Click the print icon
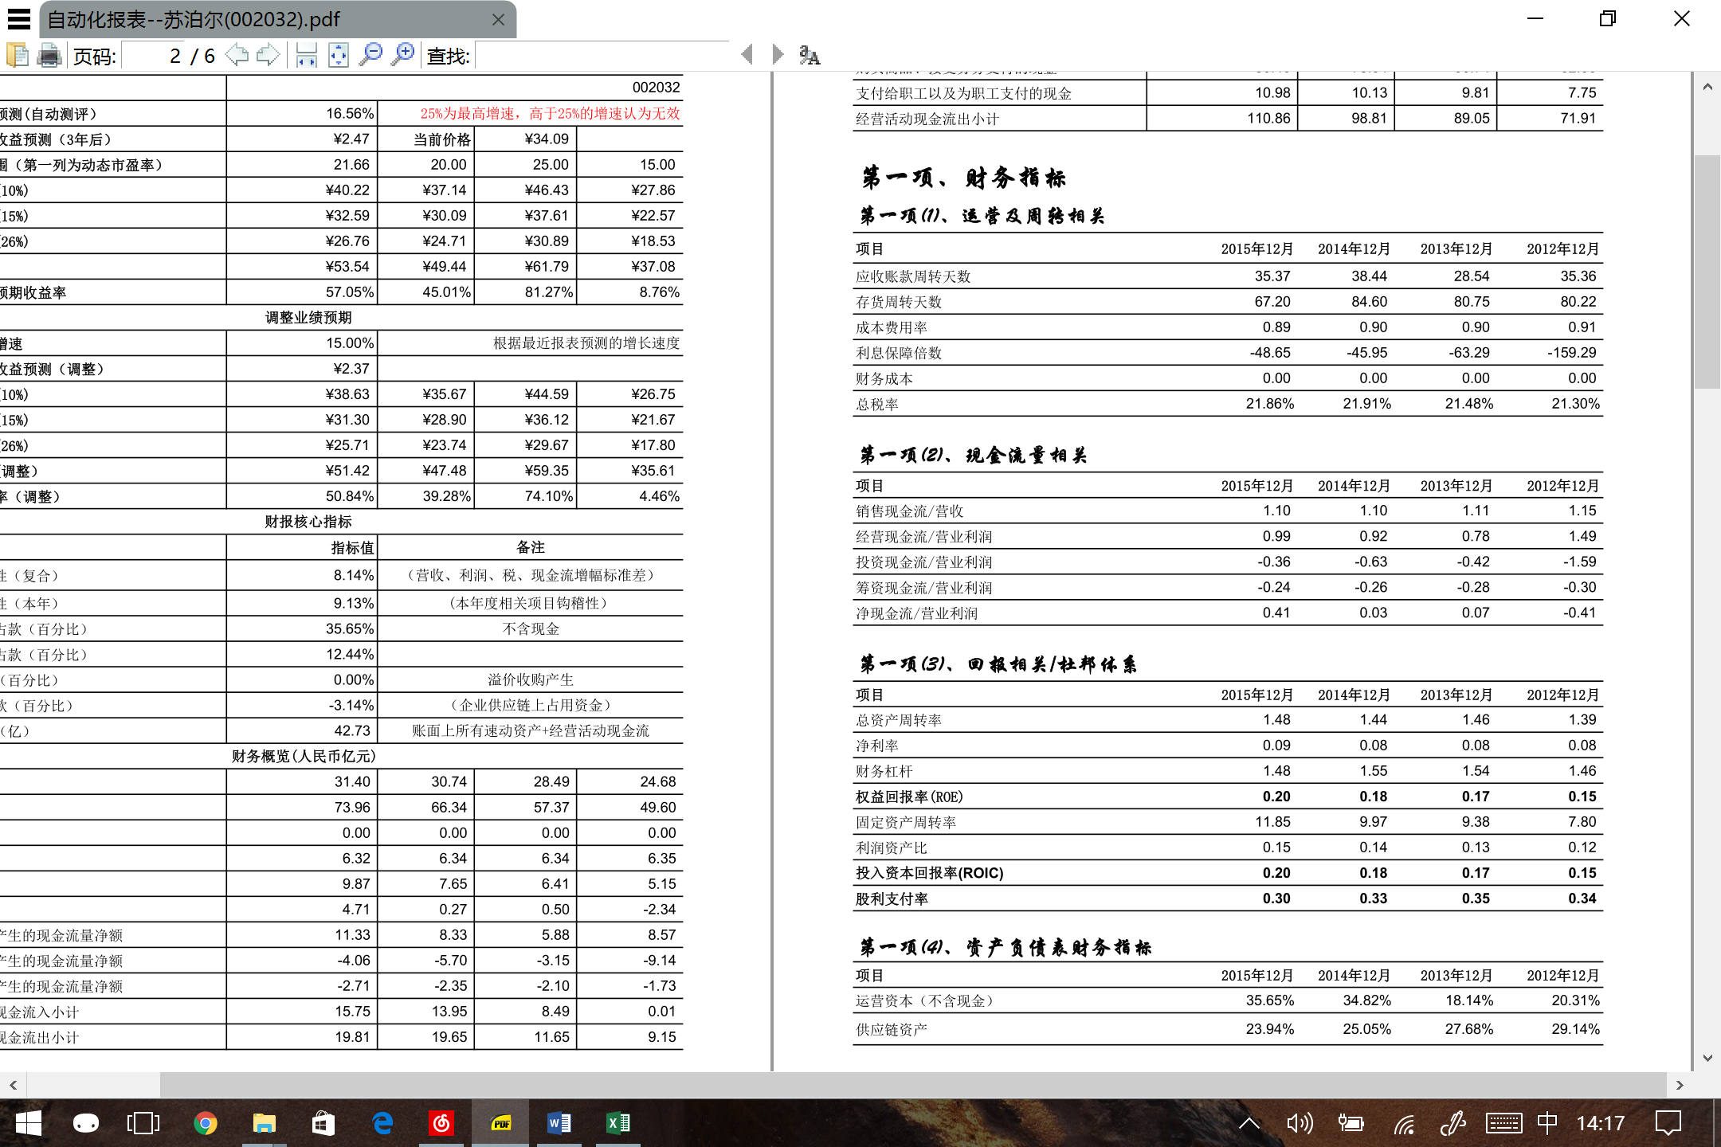 [49, 55]
